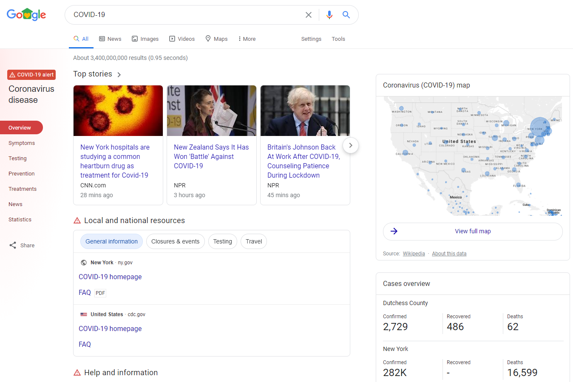
Task: Click the red COVID-19 alert badge
Action: coord(31,75)
